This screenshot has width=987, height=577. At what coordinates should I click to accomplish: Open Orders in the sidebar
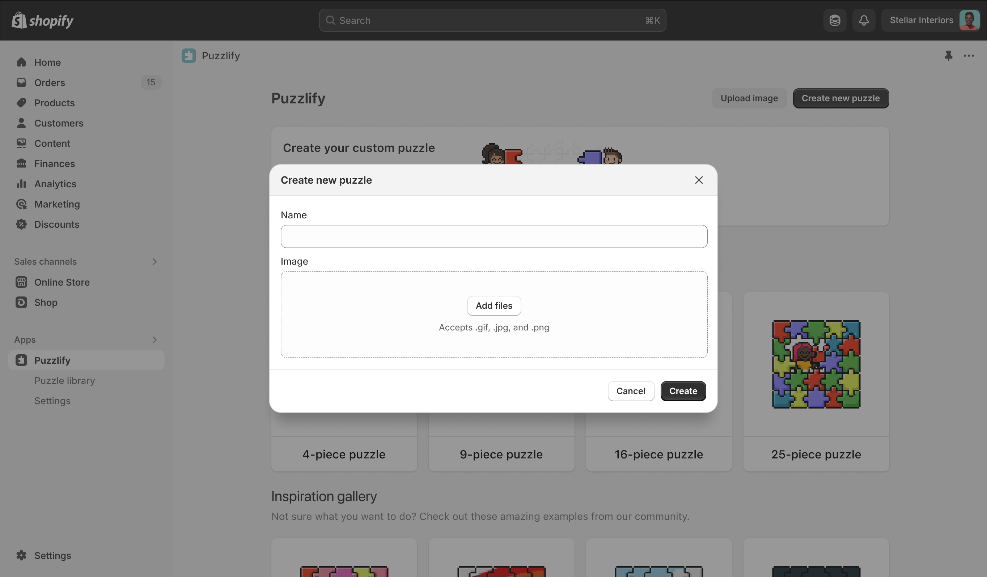[x=50, y=82]
